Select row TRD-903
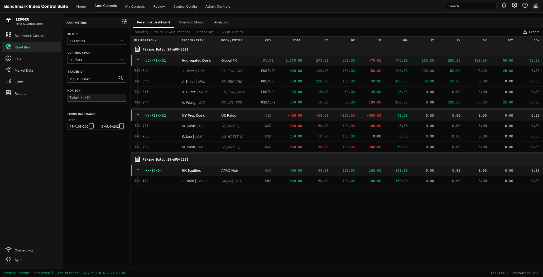Viewport: 543px width, 277px height. [x=337, y=136]
